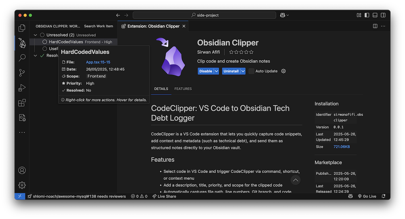Toggle the primary side bar
Image resolution: width=405 pixels, height=219 pixels.
367,15
